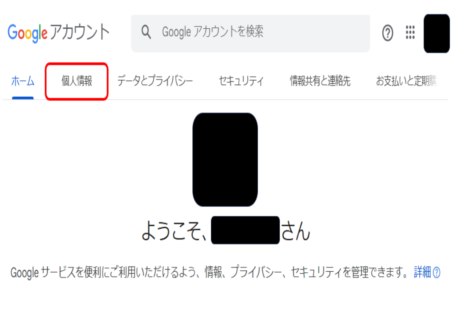The height and width of the screenshot is (310, 465).
Task: Follow the 詳細 link
Action: (x=422, y=273)
